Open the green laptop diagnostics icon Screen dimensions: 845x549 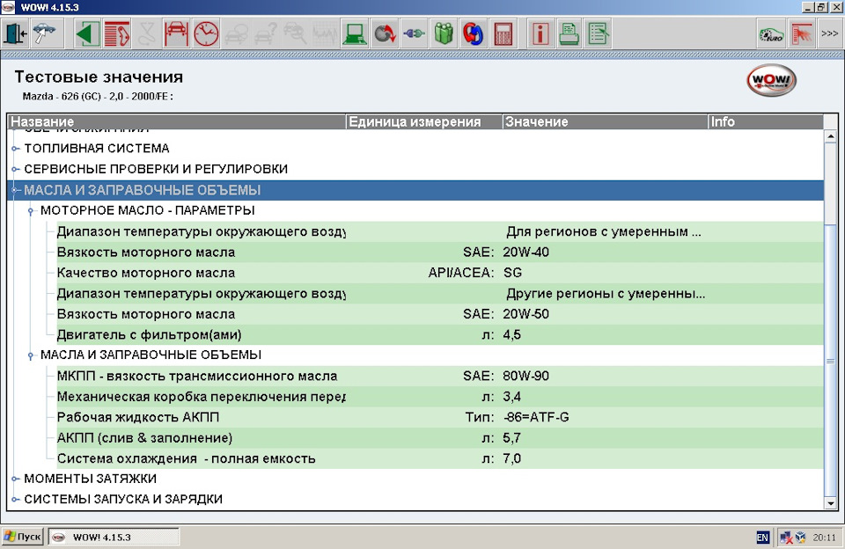click(x=355, y=34)
